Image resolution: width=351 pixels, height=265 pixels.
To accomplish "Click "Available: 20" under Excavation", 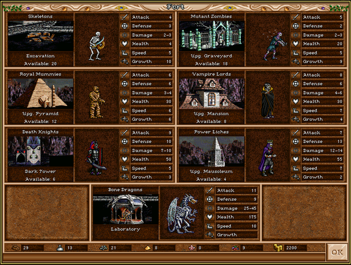I will (40, 64).
